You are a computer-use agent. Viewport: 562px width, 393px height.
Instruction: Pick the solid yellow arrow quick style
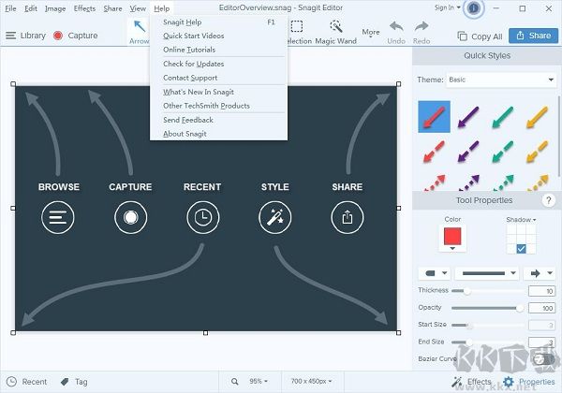[x=537, y=117]
